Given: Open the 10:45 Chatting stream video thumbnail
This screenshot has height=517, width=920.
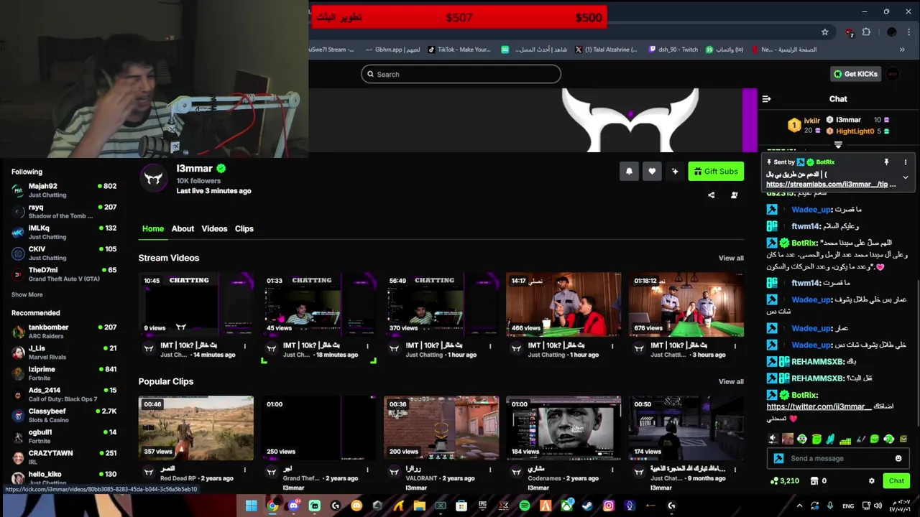Looking at the screenshot, I should coord(195,304).
